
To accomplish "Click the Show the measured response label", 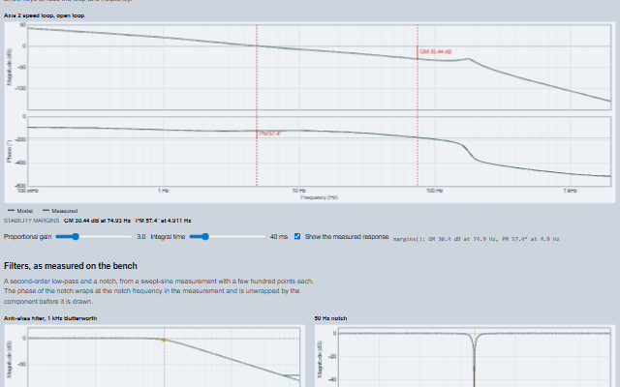I will tap(347, 236).
